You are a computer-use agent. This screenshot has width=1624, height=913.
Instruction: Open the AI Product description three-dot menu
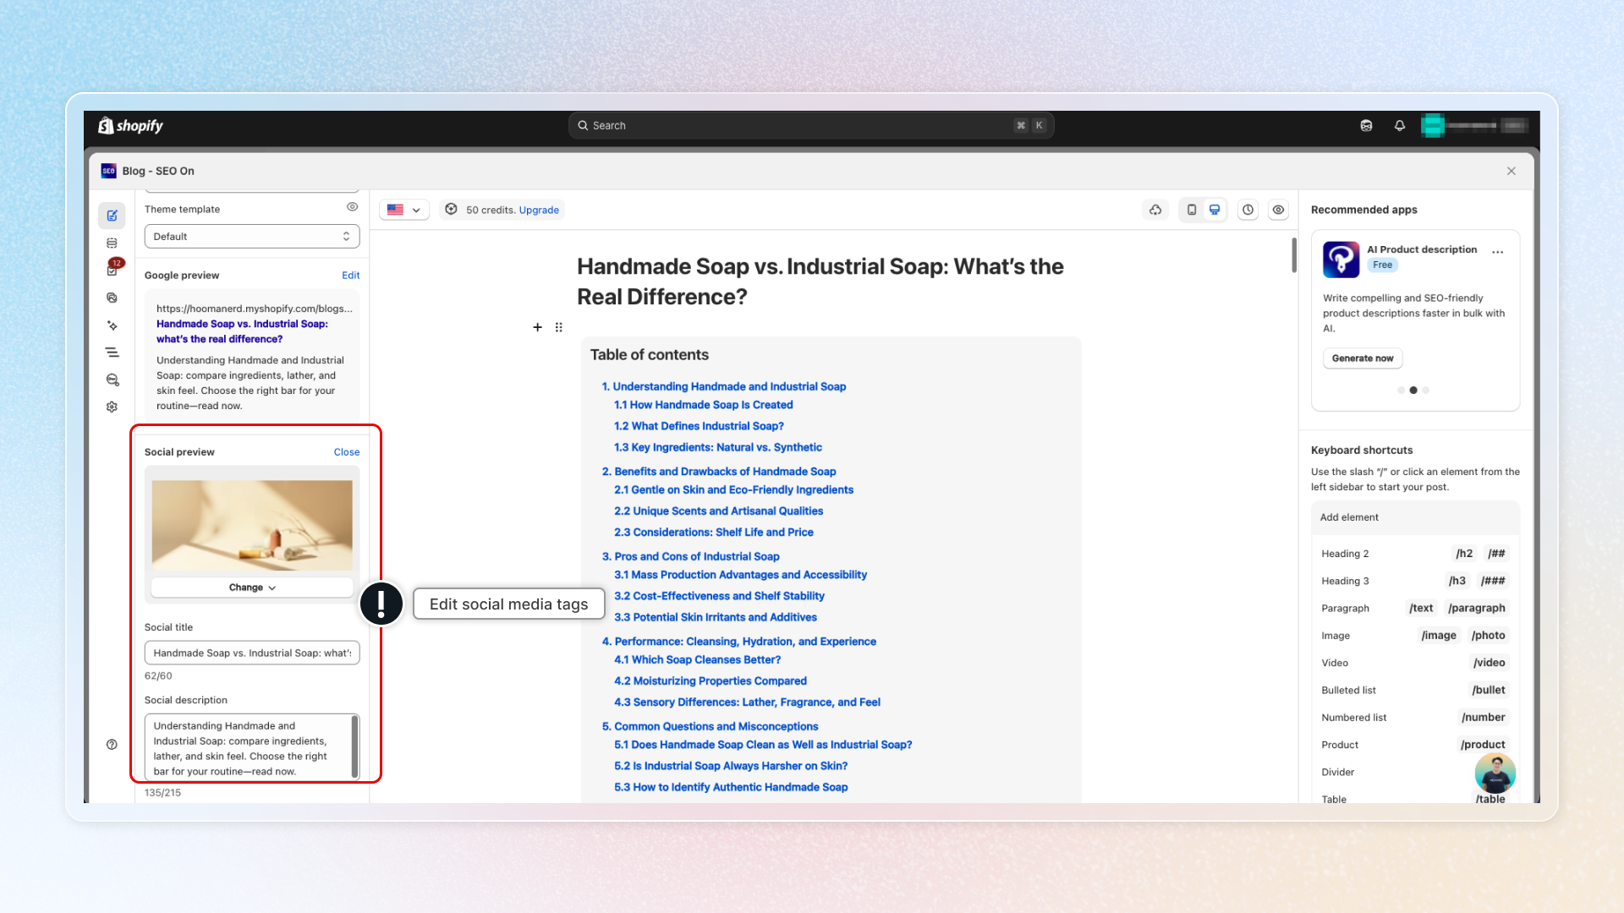(1498, 252)
